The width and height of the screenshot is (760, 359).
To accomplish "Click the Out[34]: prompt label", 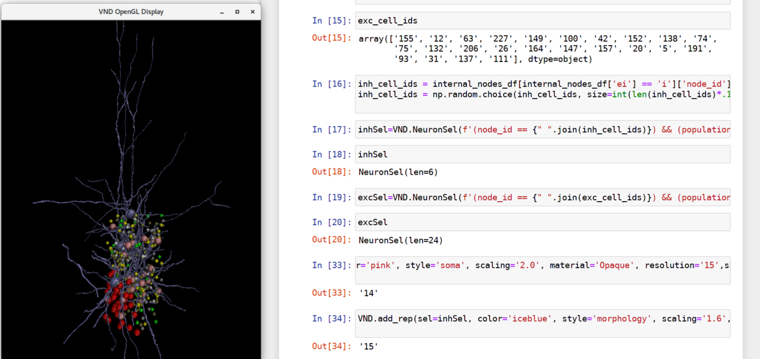I will tap(332, 345).
